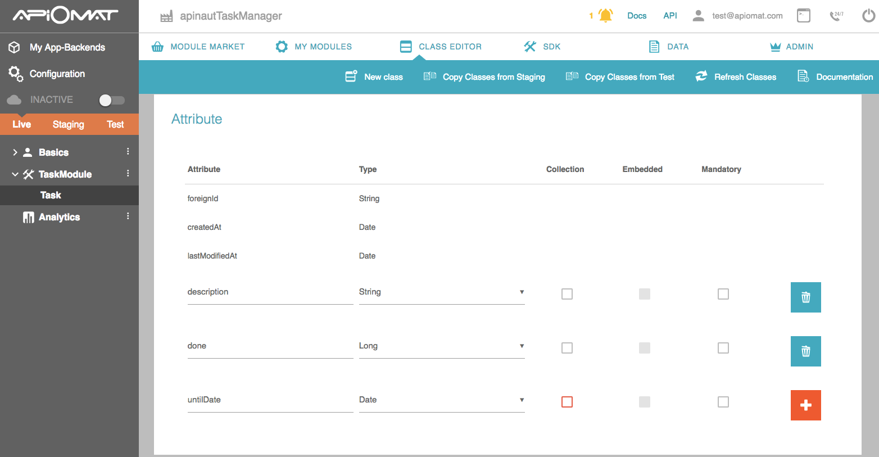Click the New class button
The height and width of the screenshot is (457, 879).
coord(374,77)
